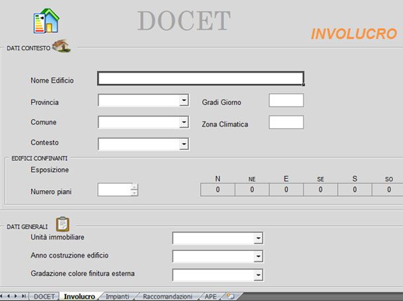Image resolution: width=403 pixels, height=301 pixels.
Task: Click the house icon beside DATI CONTESTO
Action: click(61, 46)
